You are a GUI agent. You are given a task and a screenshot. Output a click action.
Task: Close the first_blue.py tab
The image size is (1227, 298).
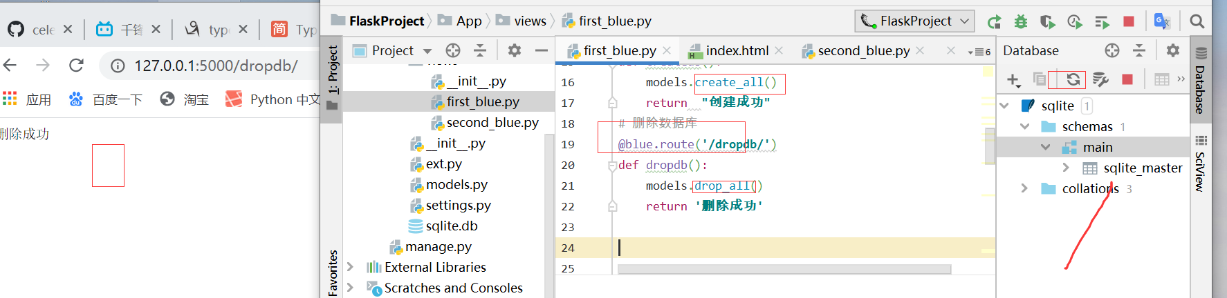click(x=667, y=50)
